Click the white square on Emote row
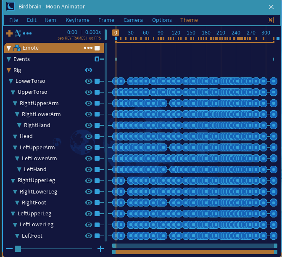 (97, 48)
